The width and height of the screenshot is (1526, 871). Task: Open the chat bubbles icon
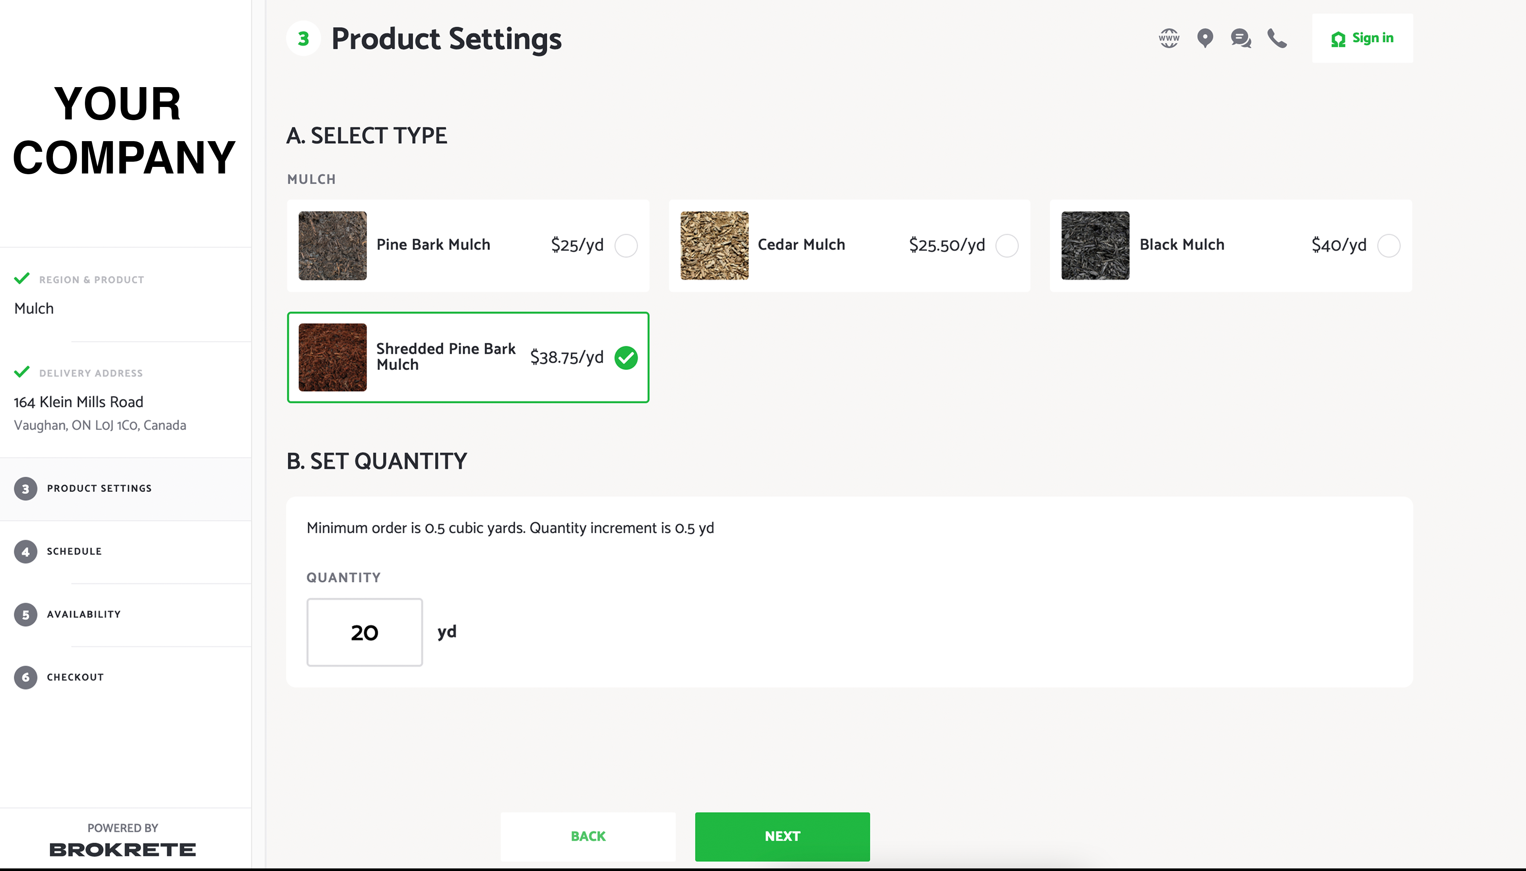(x=1241, y=38)
